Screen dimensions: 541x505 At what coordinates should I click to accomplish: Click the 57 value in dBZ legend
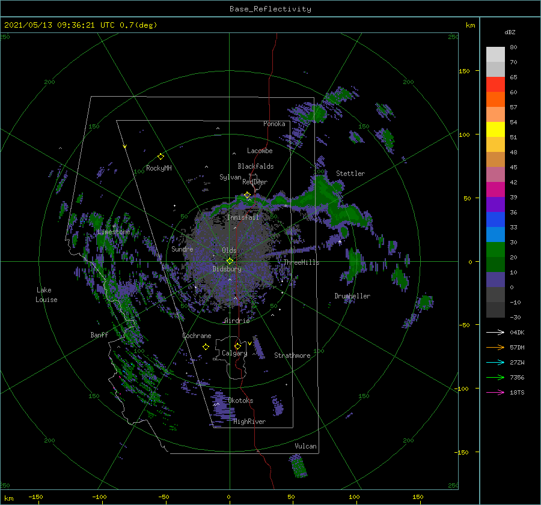click(x=513, y=107)
